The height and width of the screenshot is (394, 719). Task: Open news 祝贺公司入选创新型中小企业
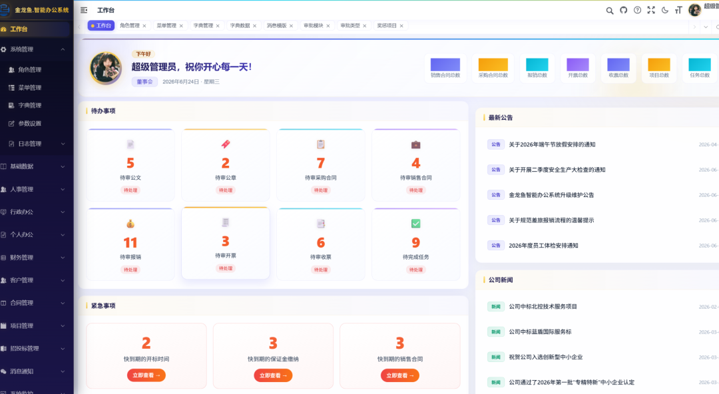546,357
